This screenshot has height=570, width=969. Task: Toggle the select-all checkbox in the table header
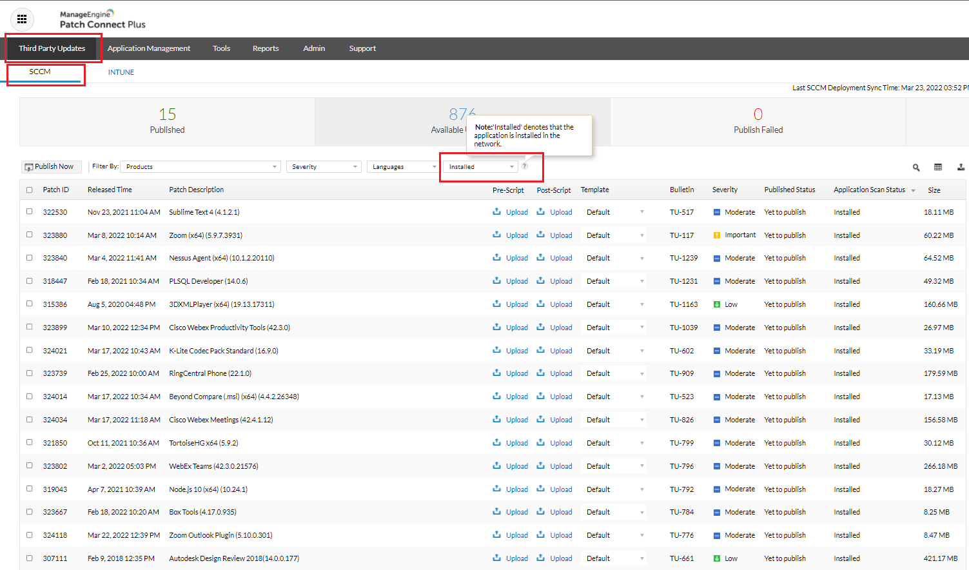[29, 190]
